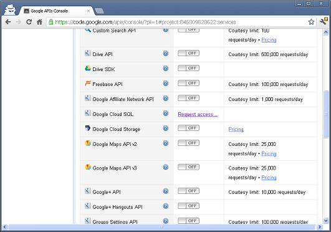Open Pricing link for Maps API v2
This screenshot has width=331, height=232.
pyautogui.click(x=269, y=153)
